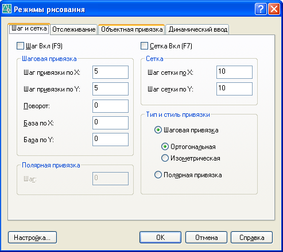283x252 pixels.
Task: Click the Поворот: label text
Action: point(37,106)
